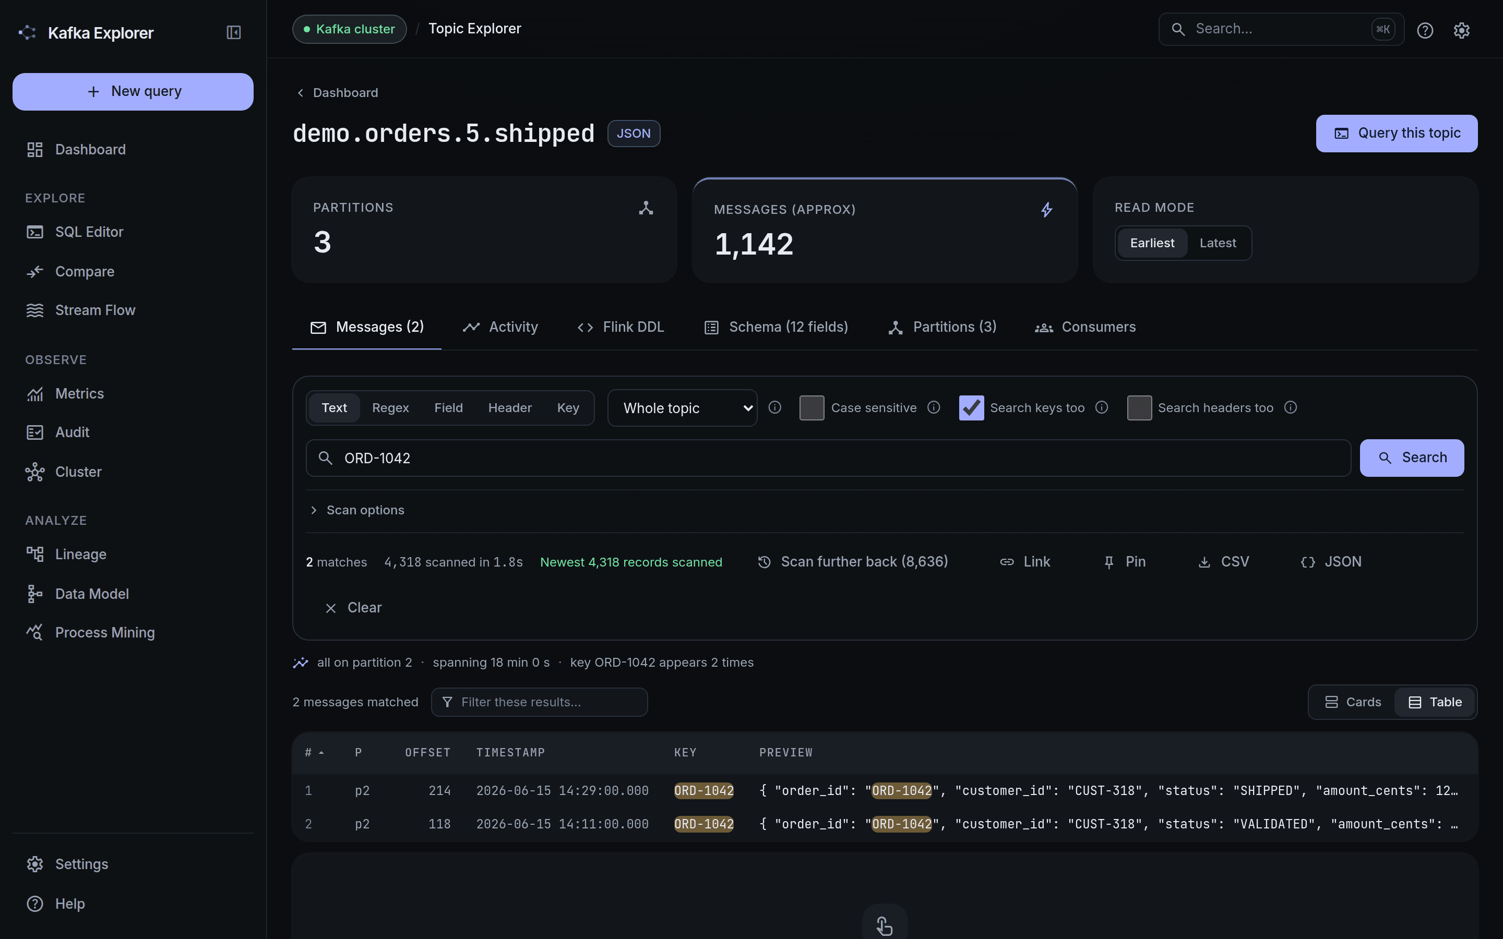
Task: Open the Messages (2) tab
Action: pyautogui.click(x=367, y=327)
